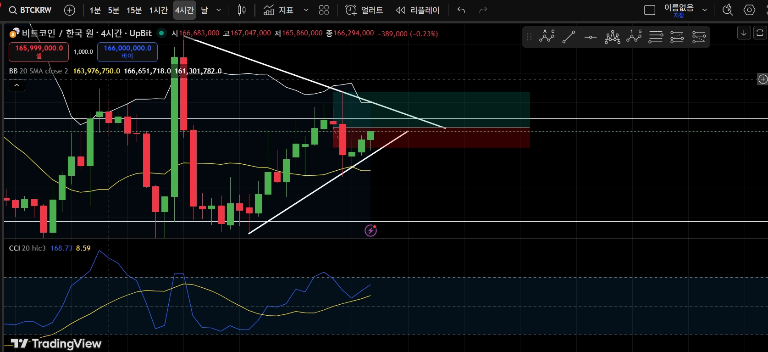Click the purple lightning event marker

pyautogui.click(x=370, y=230)
